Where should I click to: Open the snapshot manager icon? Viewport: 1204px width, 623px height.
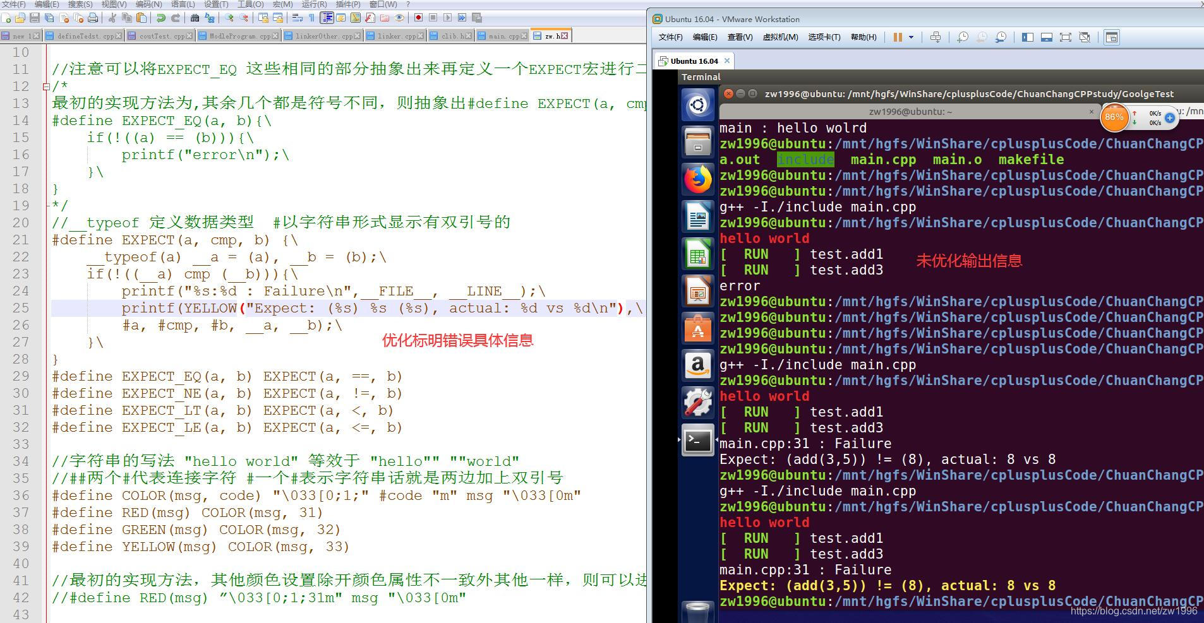[x=1001, y=37]
